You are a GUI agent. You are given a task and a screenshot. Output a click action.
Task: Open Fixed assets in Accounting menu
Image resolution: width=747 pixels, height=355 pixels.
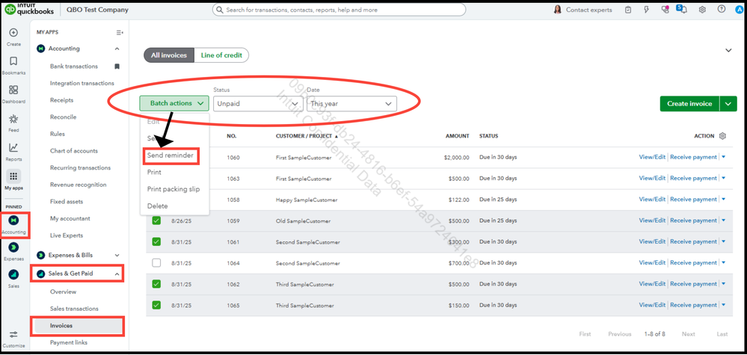67,202
